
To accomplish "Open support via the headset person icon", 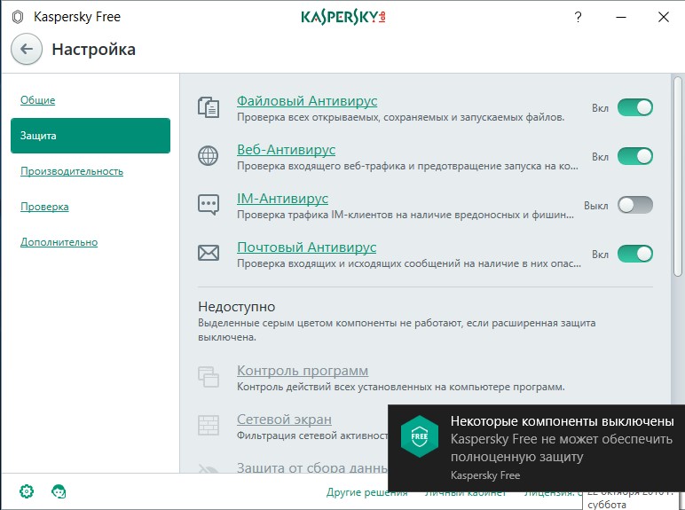I will 59,491.
